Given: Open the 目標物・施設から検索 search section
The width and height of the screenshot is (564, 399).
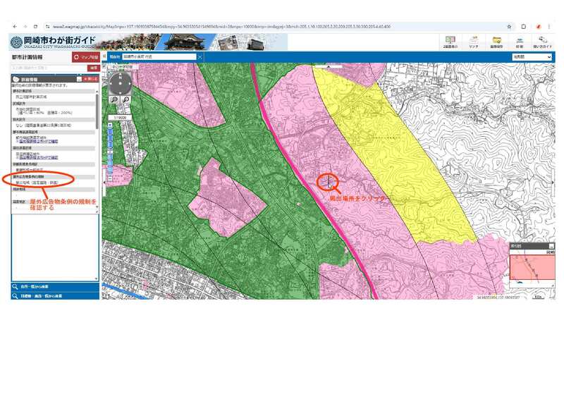Looking at the screenshot, I should tap(51, 296).
